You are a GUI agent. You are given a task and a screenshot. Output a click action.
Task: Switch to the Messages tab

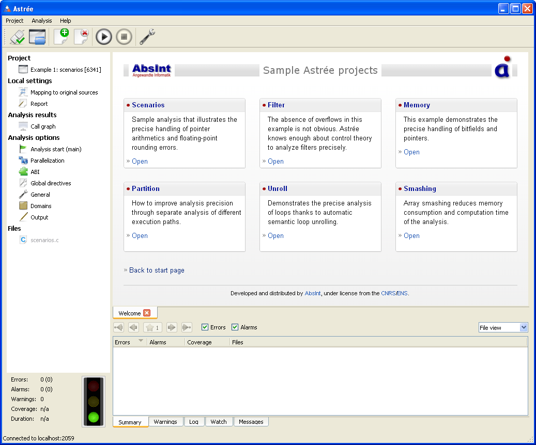coord(251,422)
